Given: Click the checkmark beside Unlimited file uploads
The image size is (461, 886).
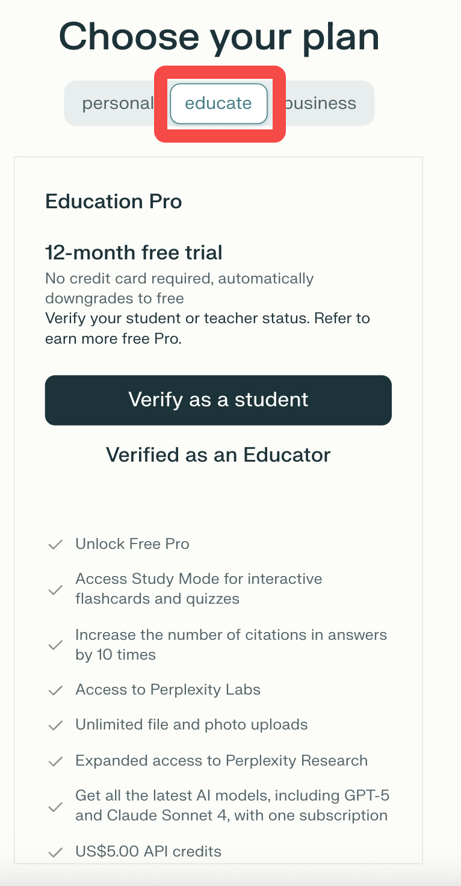Looking at the screenshot, I should point(56,725).
